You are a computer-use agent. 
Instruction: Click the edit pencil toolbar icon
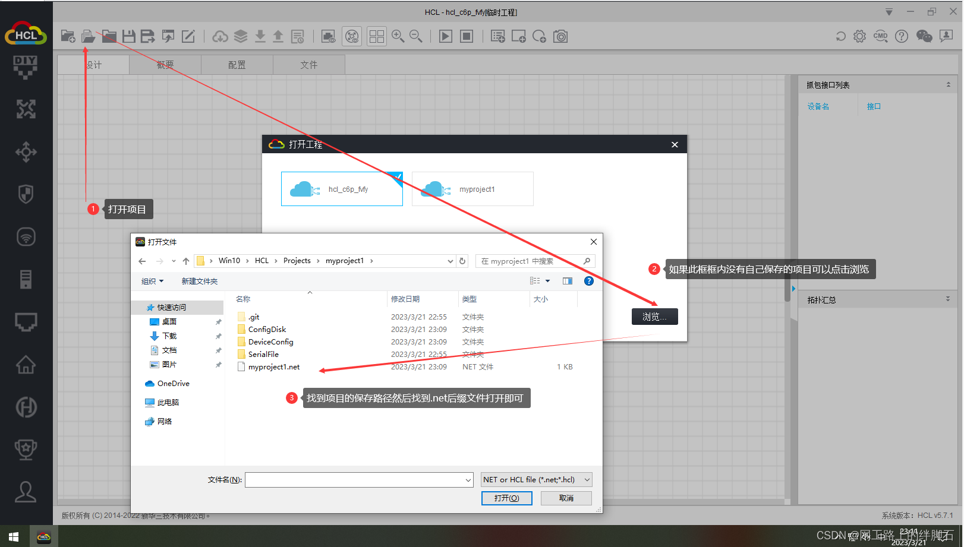(x=188, y=36)
